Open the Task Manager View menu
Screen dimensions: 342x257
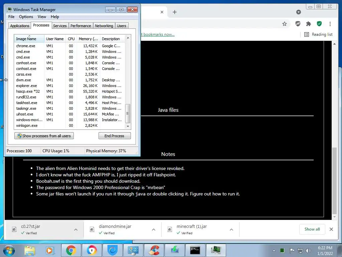42,17
